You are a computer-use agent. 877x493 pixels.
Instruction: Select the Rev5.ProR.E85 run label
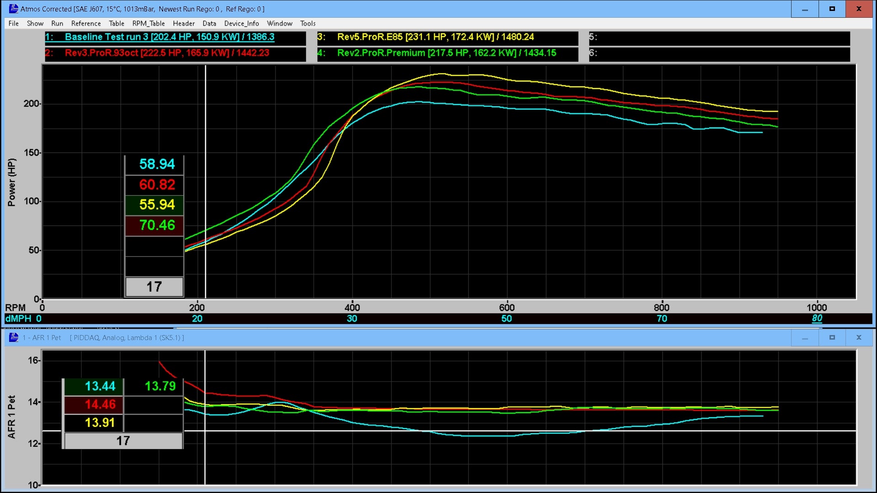click(435, 37)
